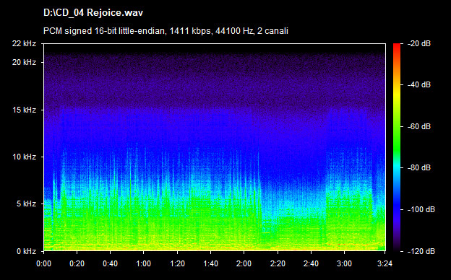Click the 10 kHz frequency label
The image size is (451, 280).
(24, 157)
